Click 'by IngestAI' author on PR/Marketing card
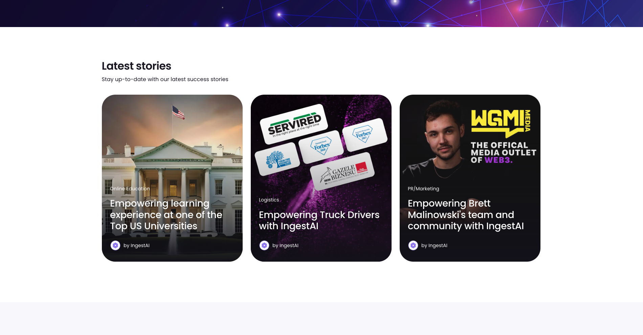The width and height of the screenshot is (643, 335). (434, 245)
